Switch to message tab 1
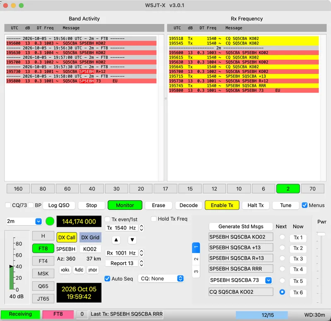 pos(196,247)
